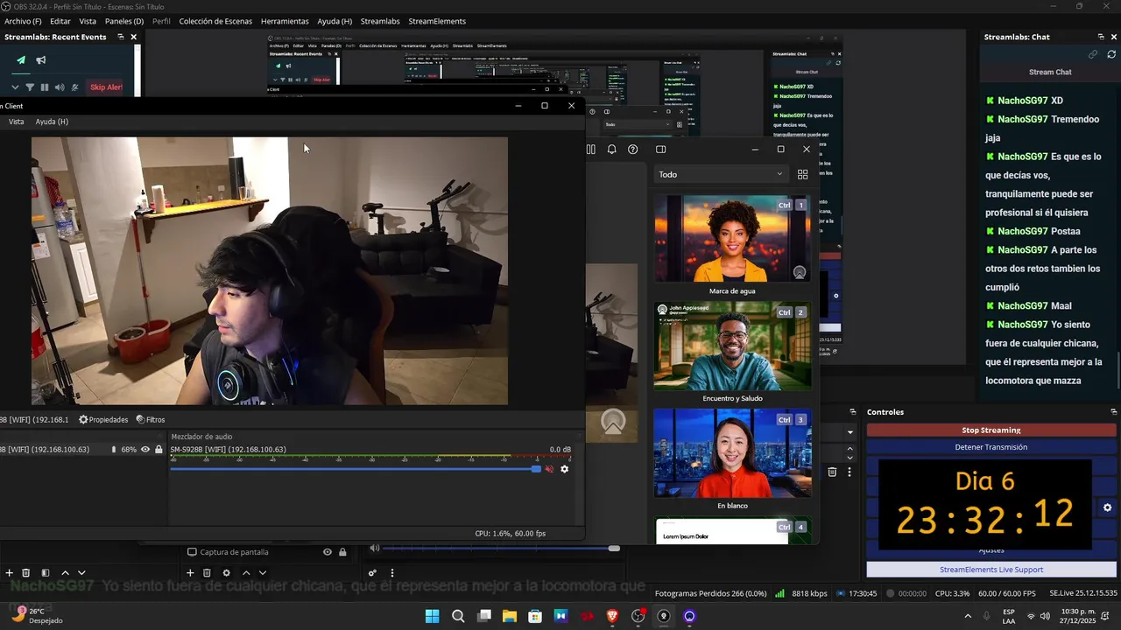The image size is (1121, 630).
Task: Toggle the mute alerts icon beside Skip Alert
Action: (74, 87)
